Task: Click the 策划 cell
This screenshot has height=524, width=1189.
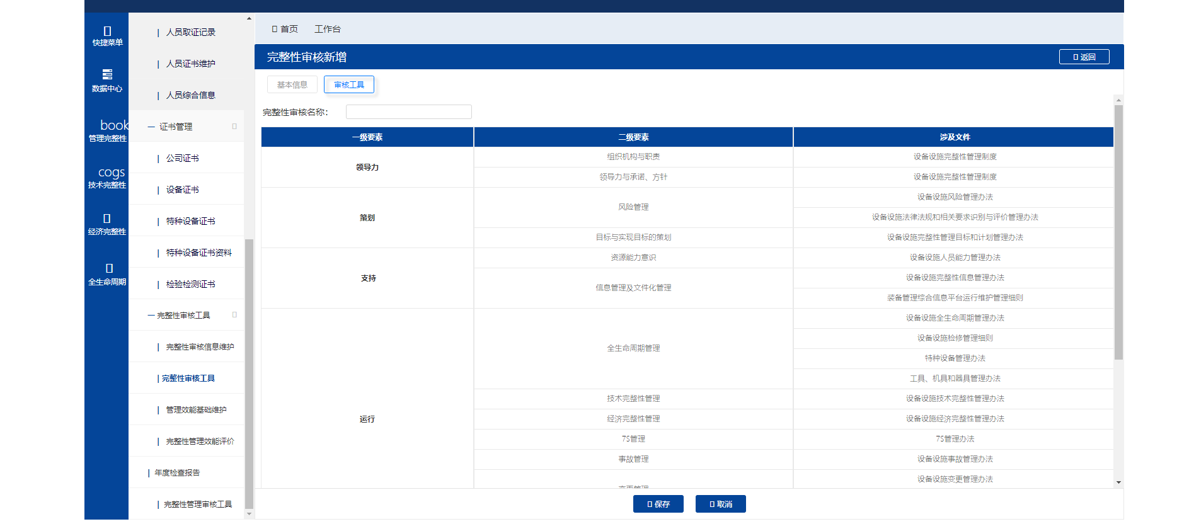Action: (x=367, y=218)
